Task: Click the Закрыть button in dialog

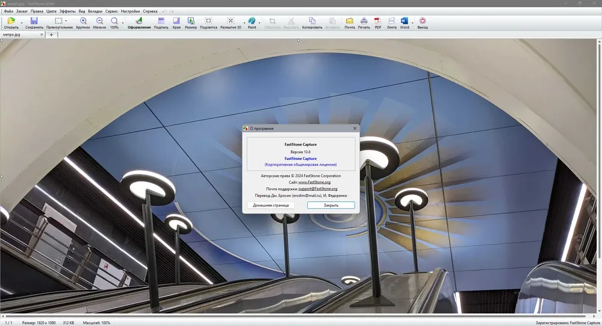Action: 331,205
